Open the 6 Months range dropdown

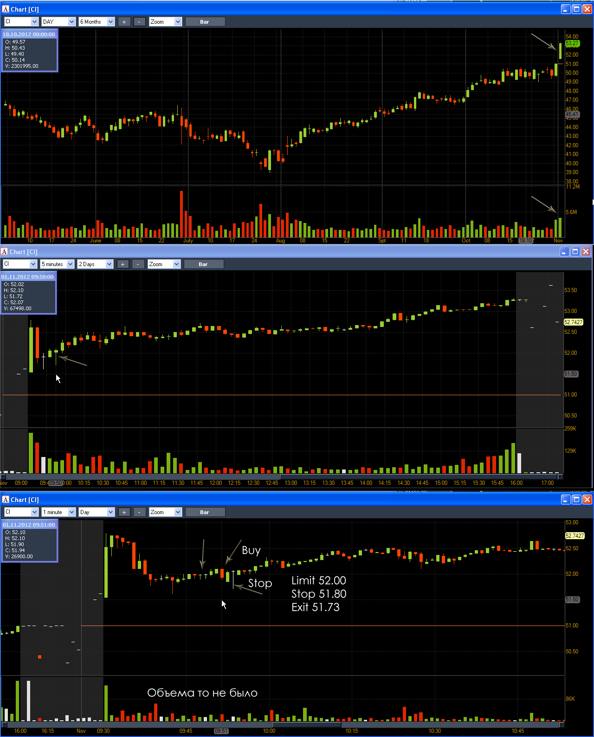tap(110, 22)
